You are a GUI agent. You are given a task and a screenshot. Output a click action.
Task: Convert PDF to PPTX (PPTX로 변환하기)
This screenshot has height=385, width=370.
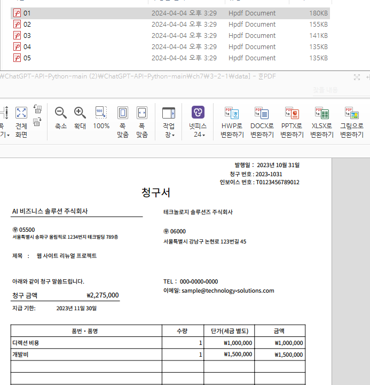pyautogui.click(x=292, y=122)
